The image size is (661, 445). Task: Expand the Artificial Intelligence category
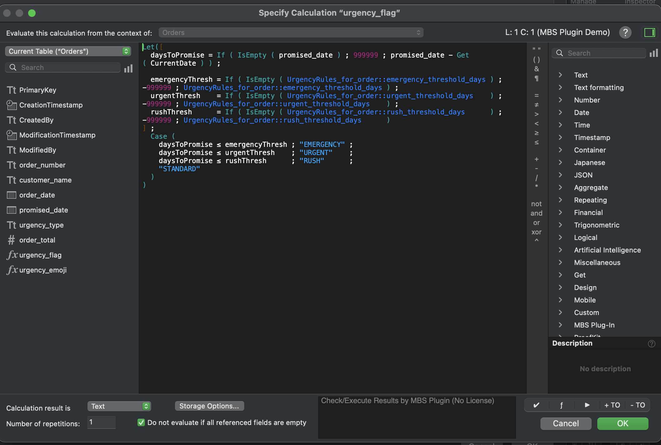point(560,250)
